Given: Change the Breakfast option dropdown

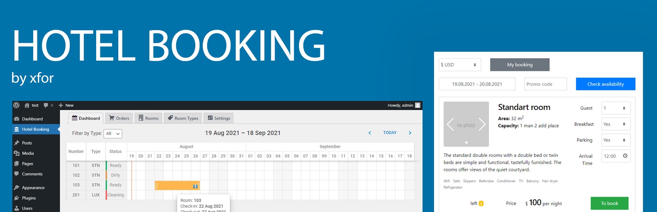Looking at the screenshot, I should [x=616, y=124].
